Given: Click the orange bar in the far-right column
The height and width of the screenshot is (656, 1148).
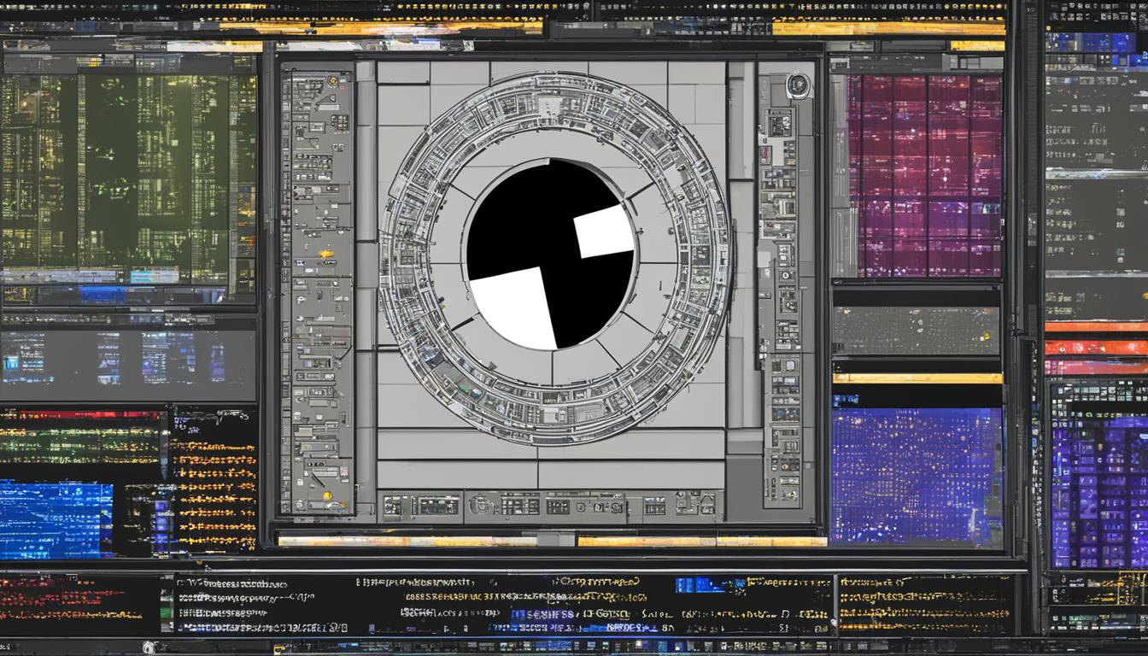Looking at the screenshot, I should 1096,327.
